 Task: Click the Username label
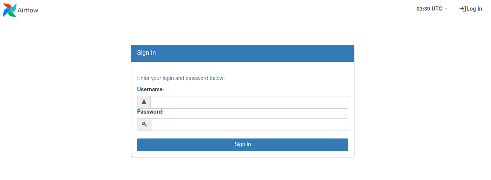tap(151, 89)
